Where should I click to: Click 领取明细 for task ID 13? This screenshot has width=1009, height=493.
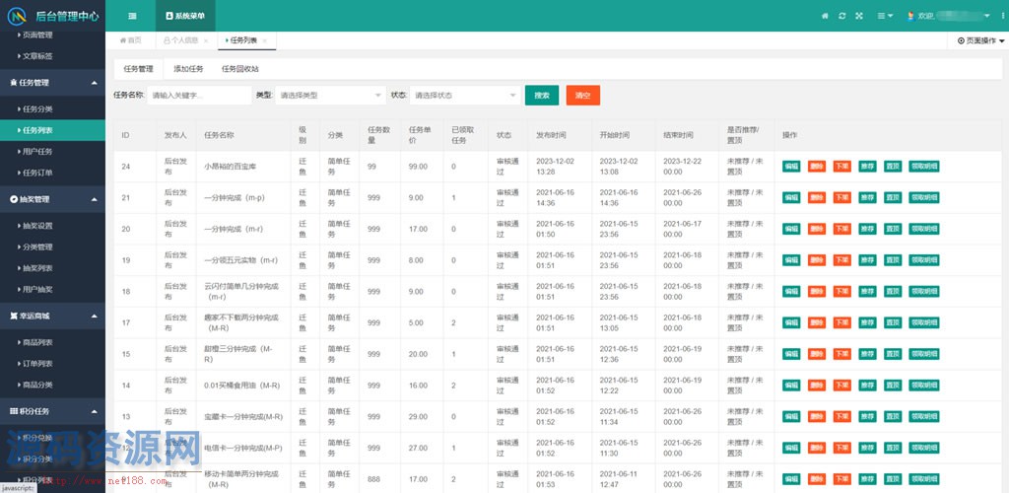924,416
